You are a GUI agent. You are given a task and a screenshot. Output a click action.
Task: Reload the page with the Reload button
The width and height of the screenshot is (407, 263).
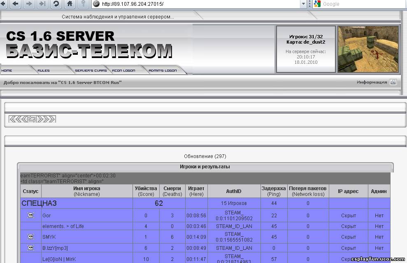click(x=56, y=4)
